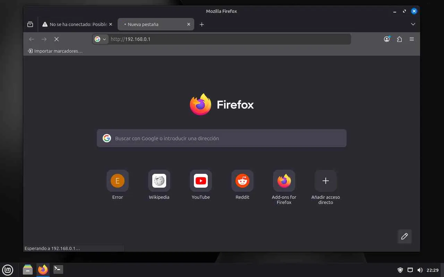Close the Mozilla Firefox window
The image size is (444, 277).
coord(414,11)
